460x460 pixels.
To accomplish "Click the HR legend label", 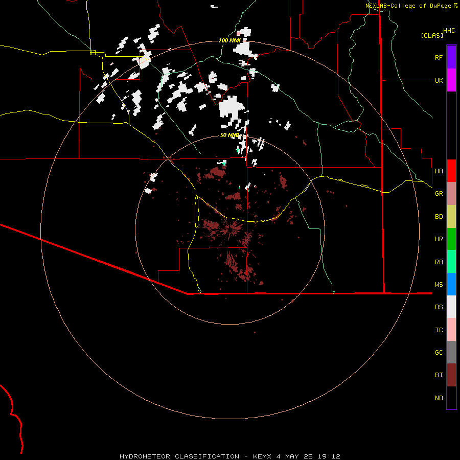I will [439, 239].
